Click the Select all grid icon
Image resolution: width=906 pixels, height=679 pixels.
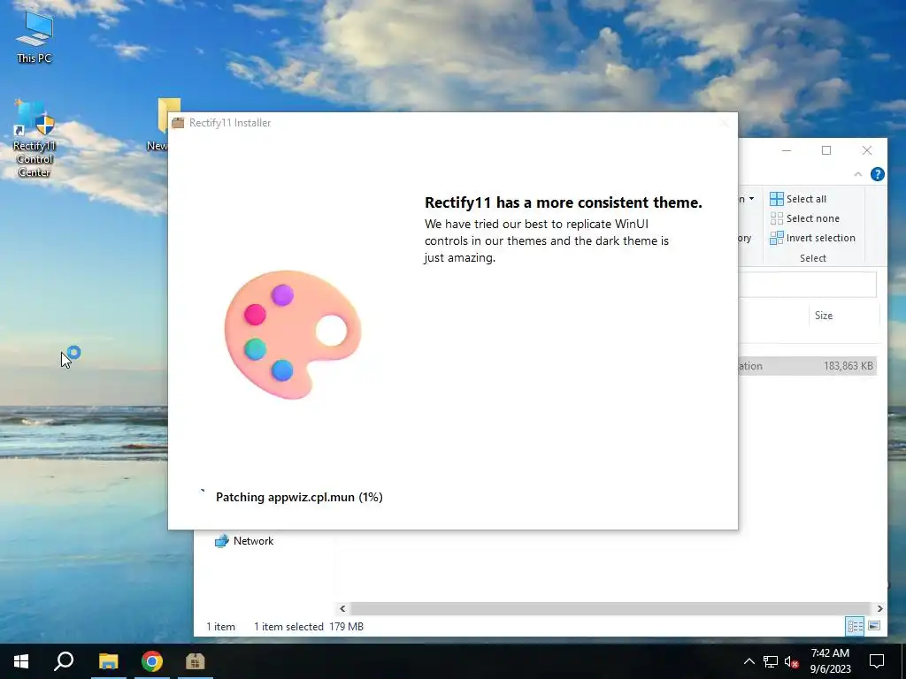pyautogui.click(x=777, y=199)
